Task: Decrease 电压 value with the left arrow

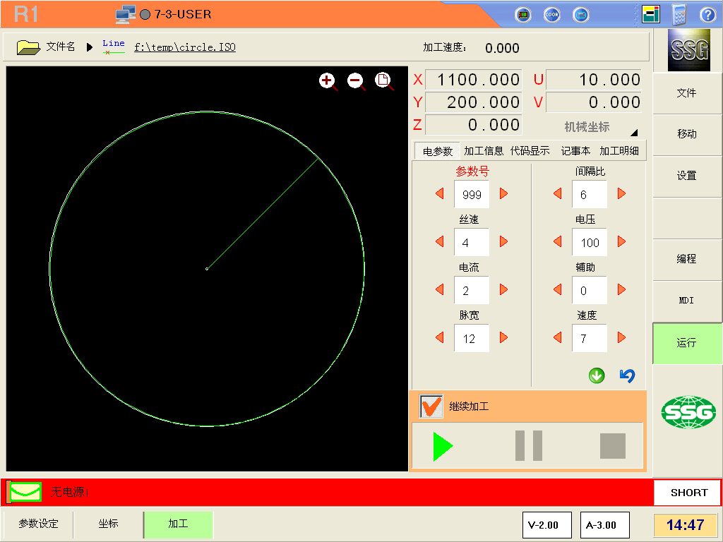Action: [x=558, y=241]
